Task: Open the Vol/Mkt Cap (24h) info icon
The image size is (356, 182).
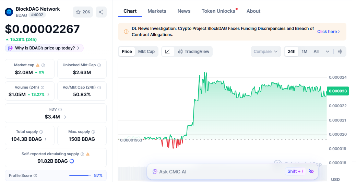Action: [99, 88]
